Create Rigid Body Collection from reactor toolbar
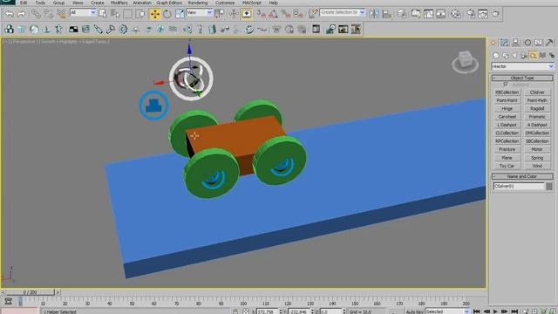 tap(10, 29)
